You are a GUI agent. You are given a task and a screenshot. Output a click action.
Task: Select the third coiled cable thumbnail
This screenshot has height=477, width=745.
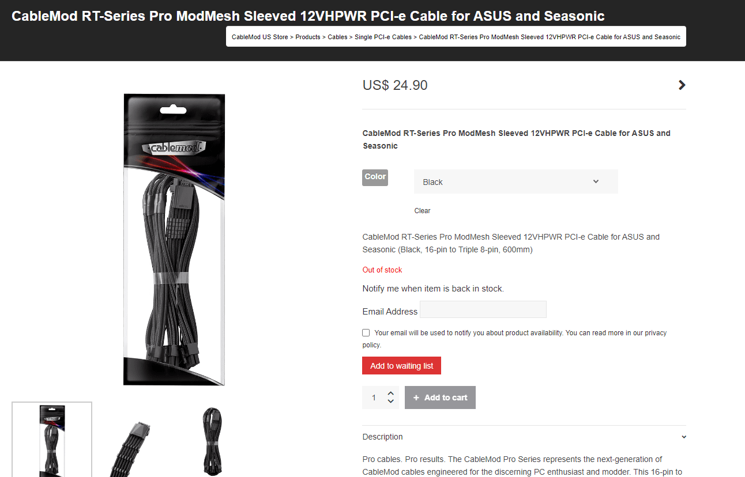tap(212, 440)
